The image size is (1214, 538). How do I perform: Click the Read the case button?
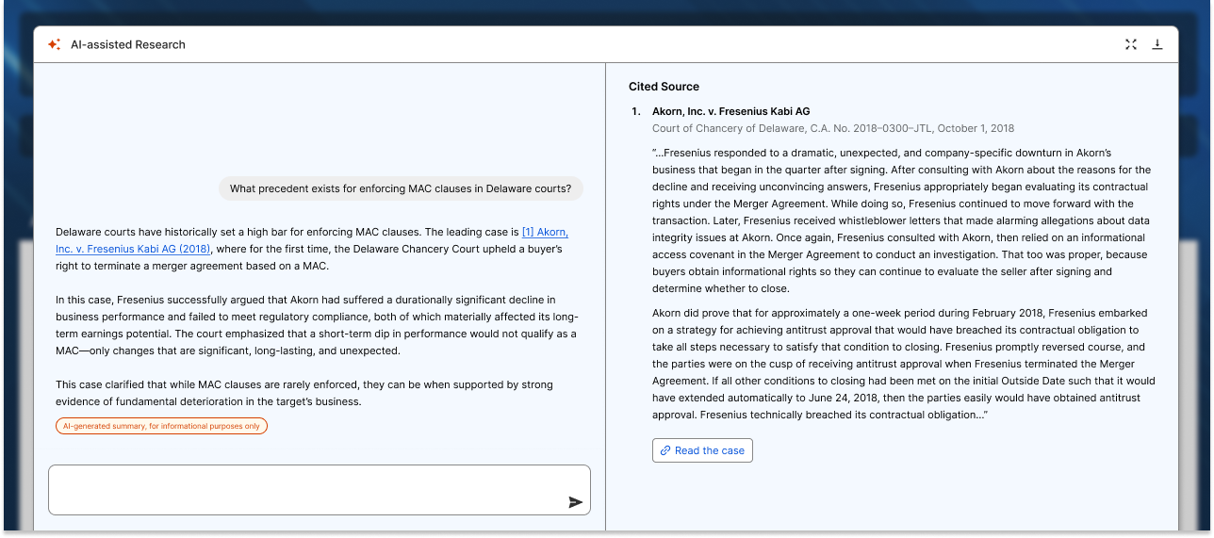(x=702, y=450)
